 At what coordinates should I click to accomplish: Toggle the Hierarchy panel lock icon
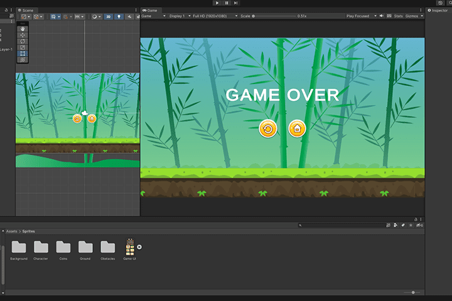(x=6, y=10)
